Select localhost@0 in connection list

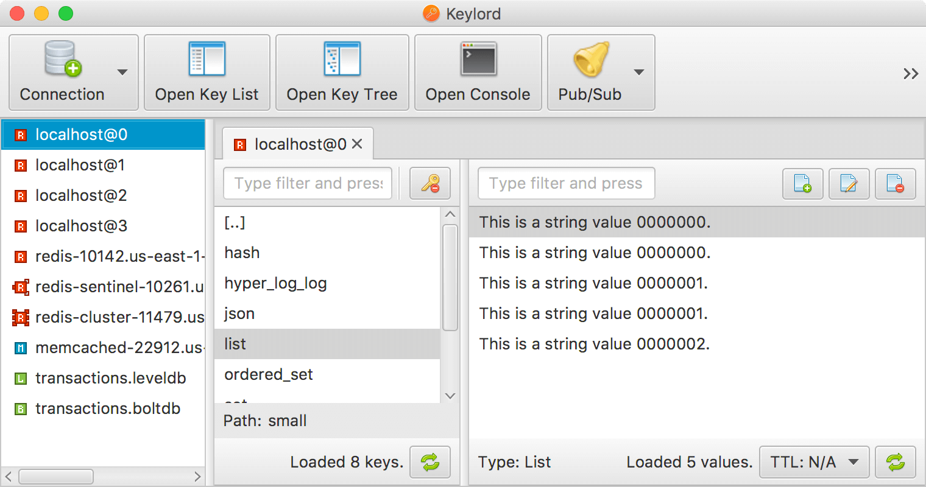coord(103,135)
